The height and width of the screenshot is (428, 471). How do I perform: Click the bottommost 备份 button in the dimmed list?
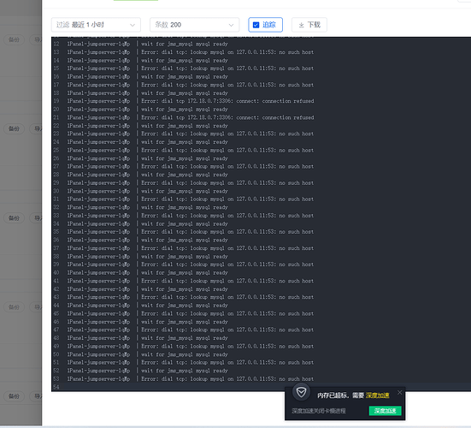(x=14, y=396)
